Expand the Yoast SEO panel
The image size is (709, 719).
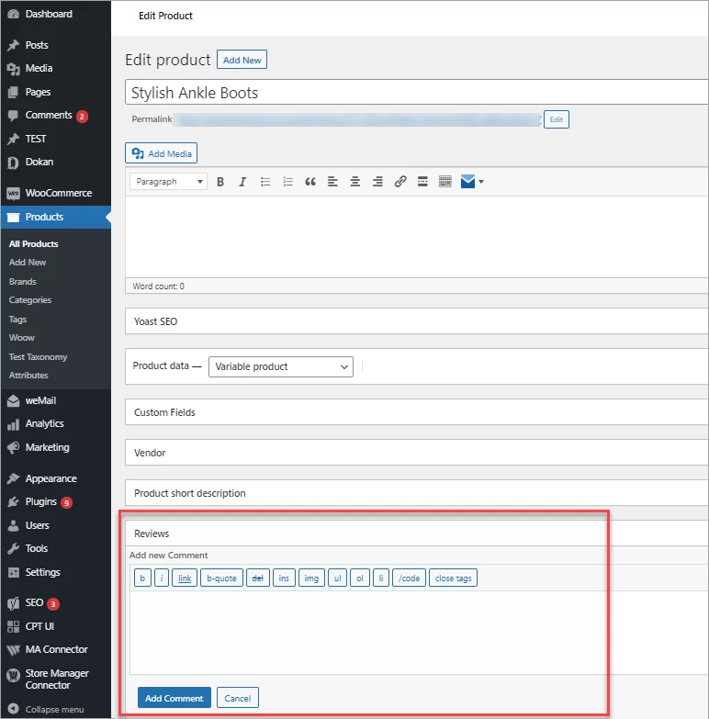coord(415,322)
